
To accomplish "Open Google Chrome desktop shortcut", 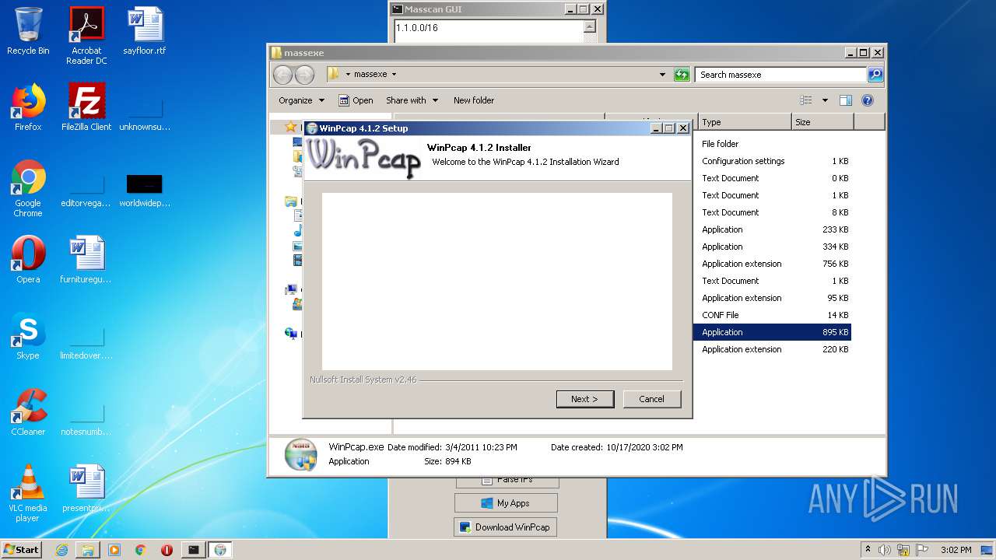I will (28, 188).
